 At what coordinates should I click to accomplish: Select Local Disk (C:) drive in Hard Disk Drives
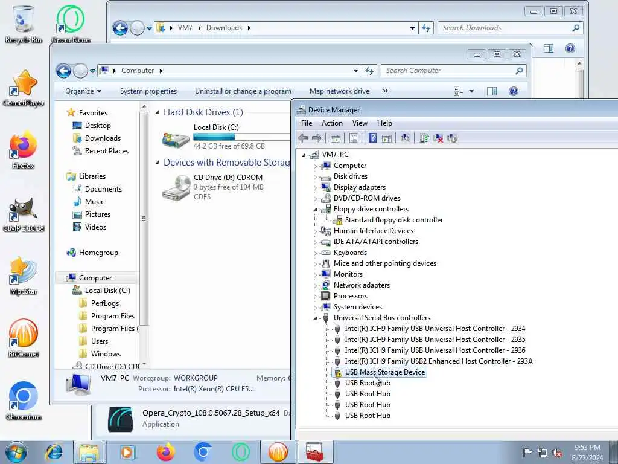(x=225, y=136)
